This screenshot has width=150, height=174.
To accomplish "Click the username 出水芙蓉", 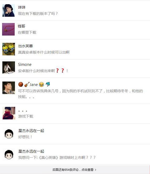I will tap(25, 46).
